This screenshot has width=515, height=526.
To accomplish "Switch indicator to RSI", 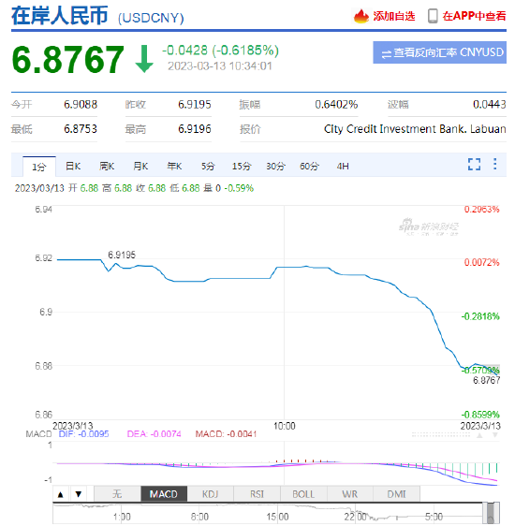I will [x=257, y=494].
